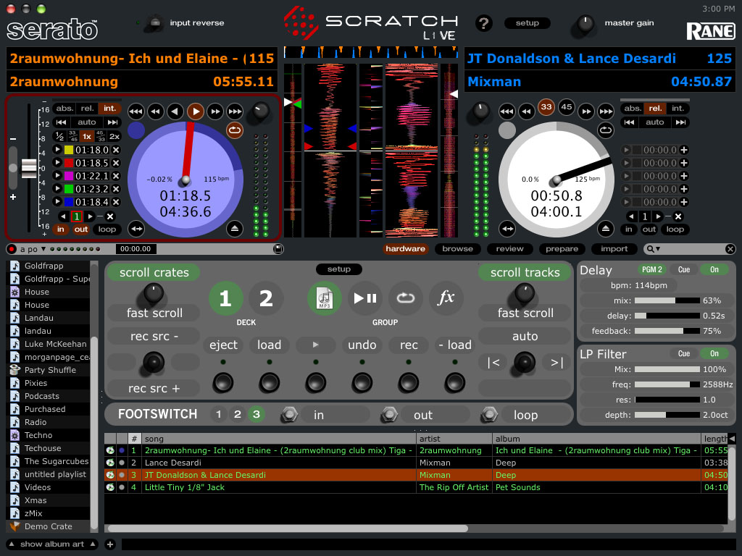Click the red record icon below left deck
Image resolution: width=742 pixels, height=556 pixels.
[x=12, y=249]
